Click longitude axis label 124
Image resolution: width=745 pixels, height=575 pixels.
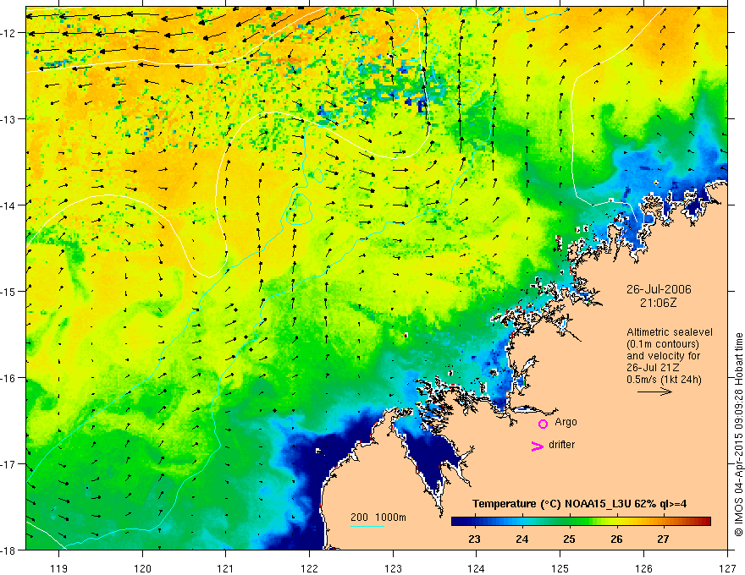pos(476,568)
